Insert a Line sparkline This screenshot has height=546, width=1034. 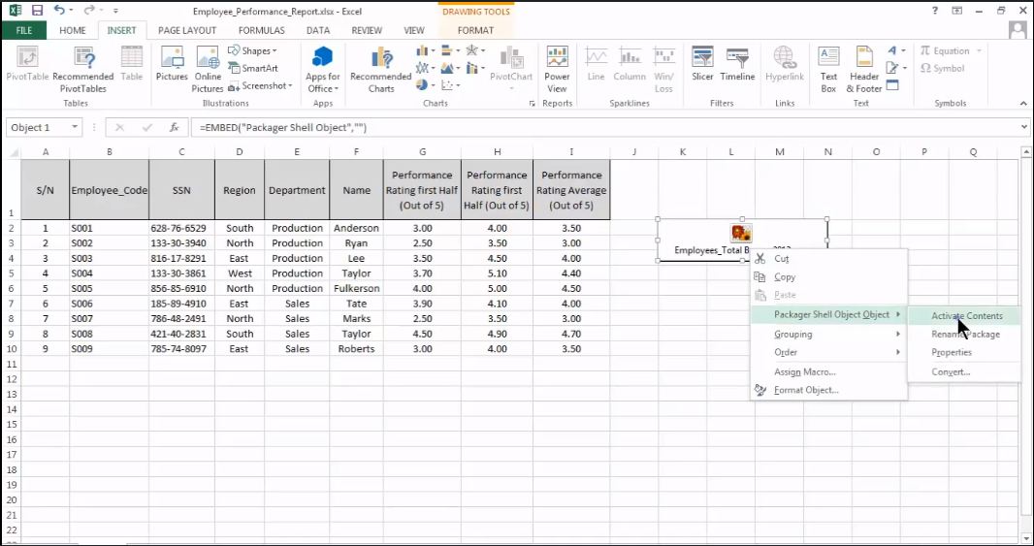click(597, 65)
